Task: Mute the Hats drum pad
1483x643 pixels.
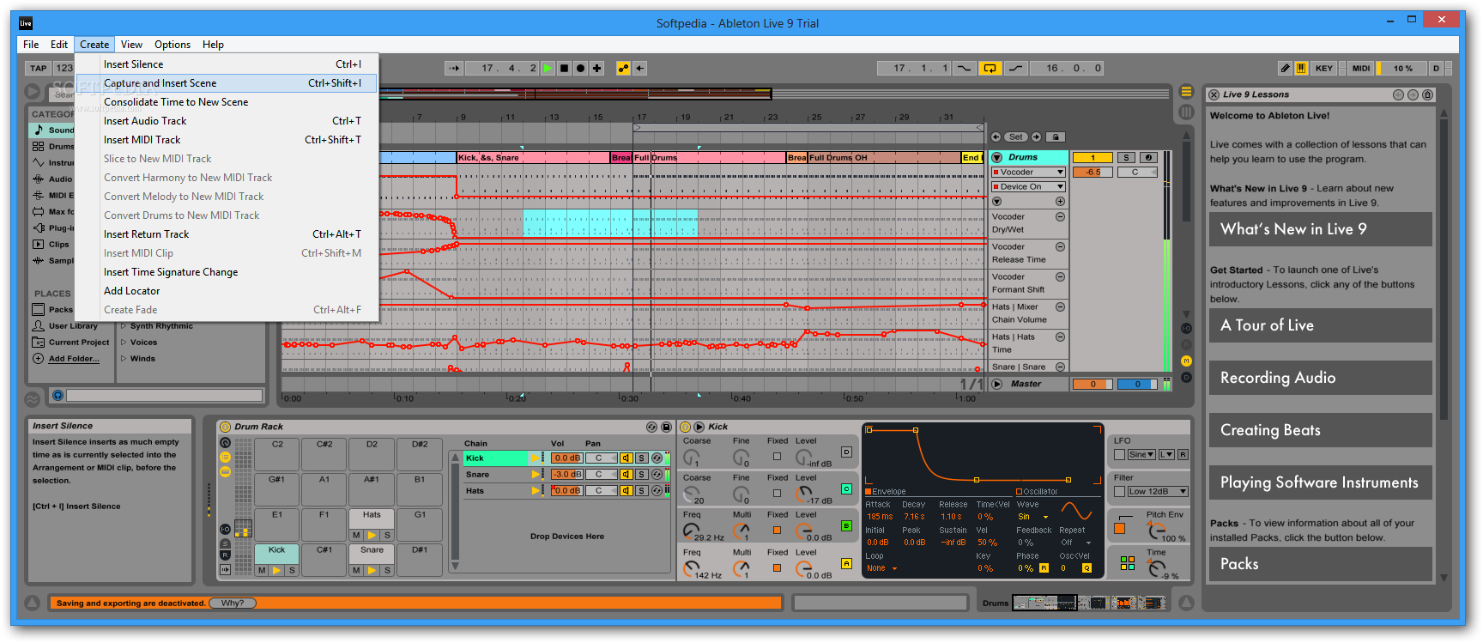Action: click(x=356, y=535)
